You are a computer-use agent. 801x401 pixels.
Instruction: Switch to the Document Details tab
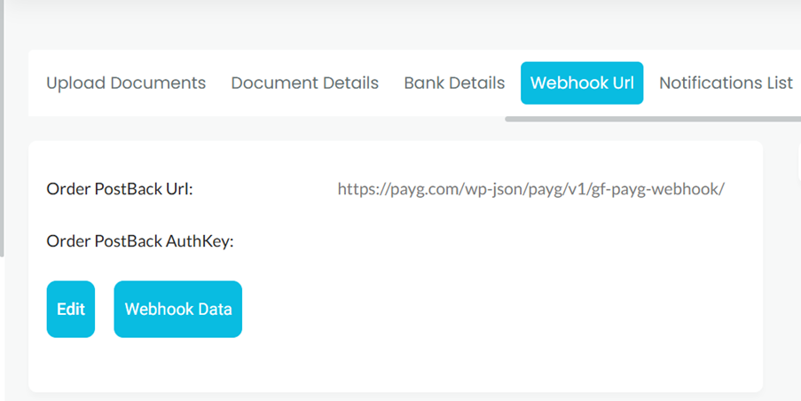304,83
